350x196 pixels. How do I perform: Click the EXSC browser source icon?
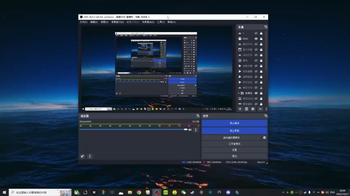click(240, 39)
